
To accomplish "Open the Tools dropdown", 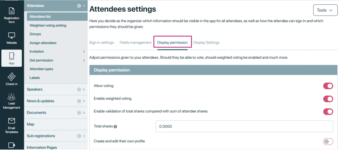I will click(325, 10).
